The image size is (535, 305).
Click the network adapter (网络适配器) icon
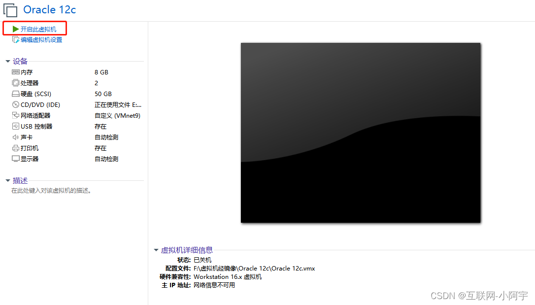pos(16,115)
